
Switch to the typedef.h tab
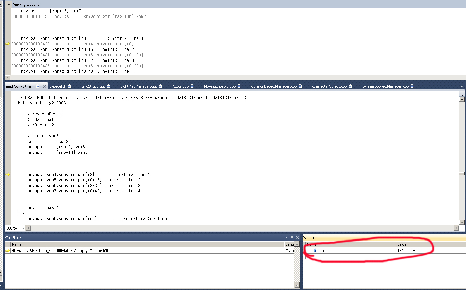tap(58, 86)
